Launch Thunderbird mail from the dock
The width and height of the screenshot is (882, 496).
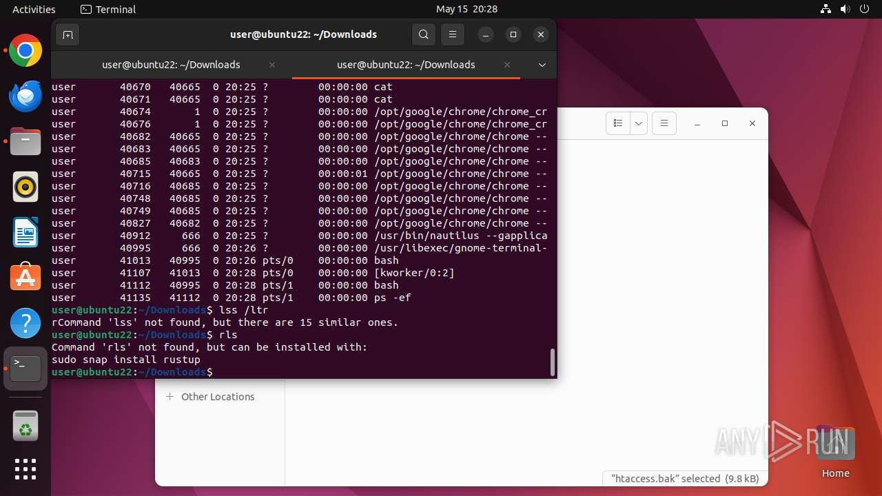25,96
